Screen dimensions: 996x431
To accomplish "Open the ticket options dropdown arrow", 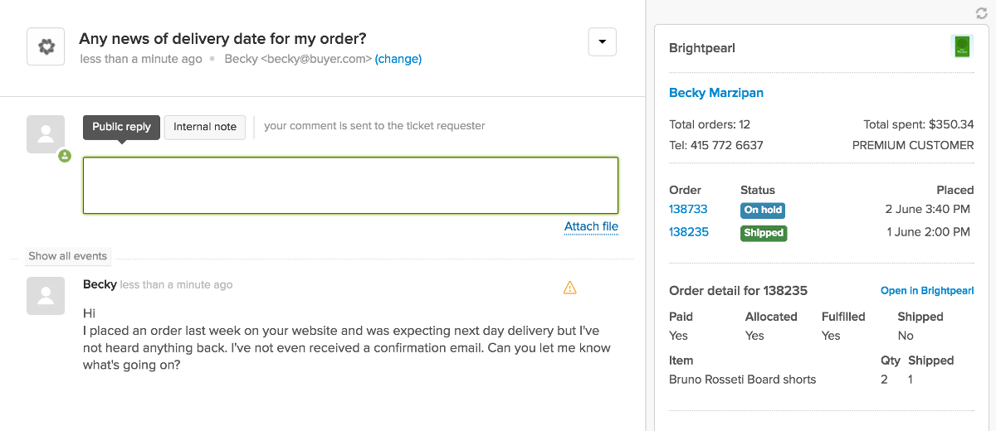I will 602,41.
